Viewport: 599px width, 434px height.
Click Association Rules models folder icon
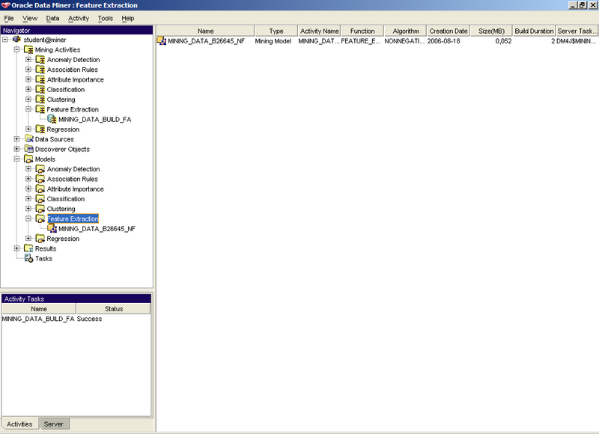pyautogui.click(x=40, y=179)
